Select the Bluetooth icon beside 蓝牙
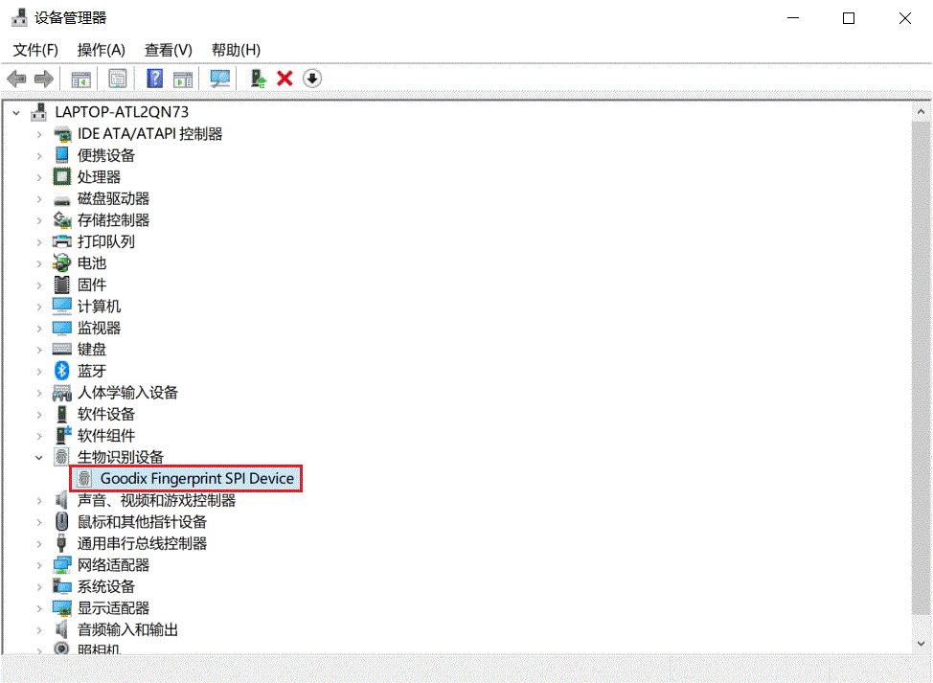This screenshot has height=683, width=933. pyautogui.click(x=62, y=371)
